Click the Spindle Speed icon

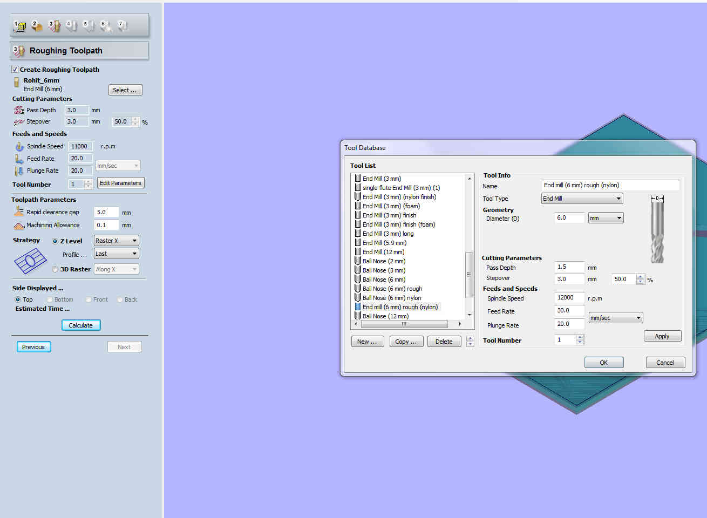[19, 146]
